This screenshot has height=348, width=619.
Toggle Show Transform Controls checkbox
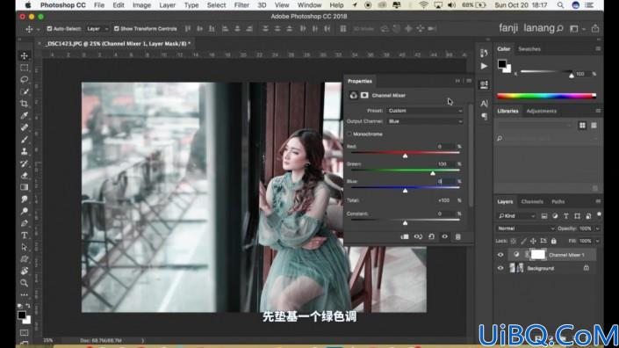(117, 28)
